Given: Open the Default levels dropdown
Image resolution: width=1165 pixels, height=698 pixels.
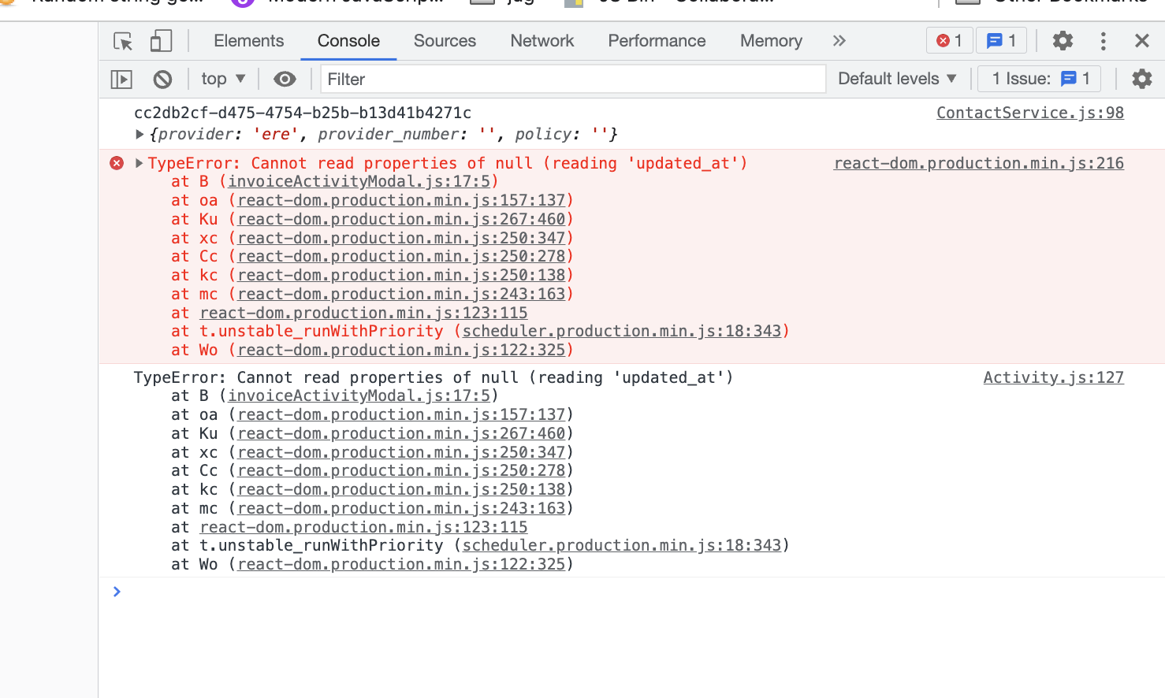Looking at the screenshot, I should 896,79.
